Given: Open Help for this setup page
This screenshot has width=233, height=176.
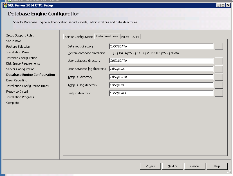Looking at the screenshot, I should pos(217,166).
